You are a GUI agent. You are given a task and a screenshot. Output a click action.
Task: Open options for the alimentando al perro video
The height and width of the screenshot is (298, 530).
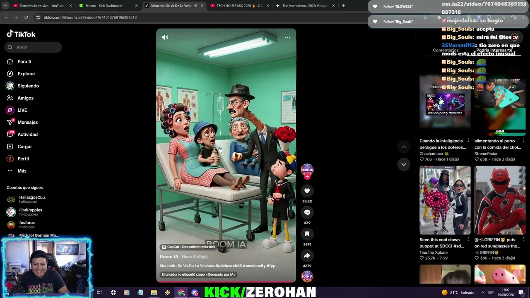click(x=523, y=141)
